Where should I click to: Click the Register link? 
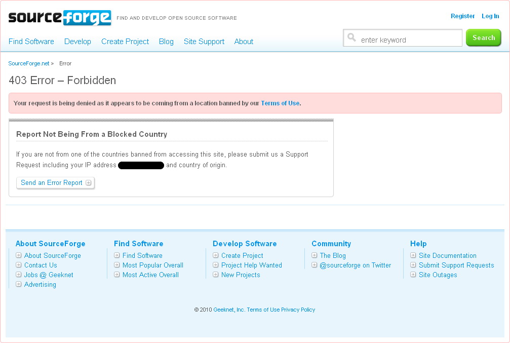(462, 16)
